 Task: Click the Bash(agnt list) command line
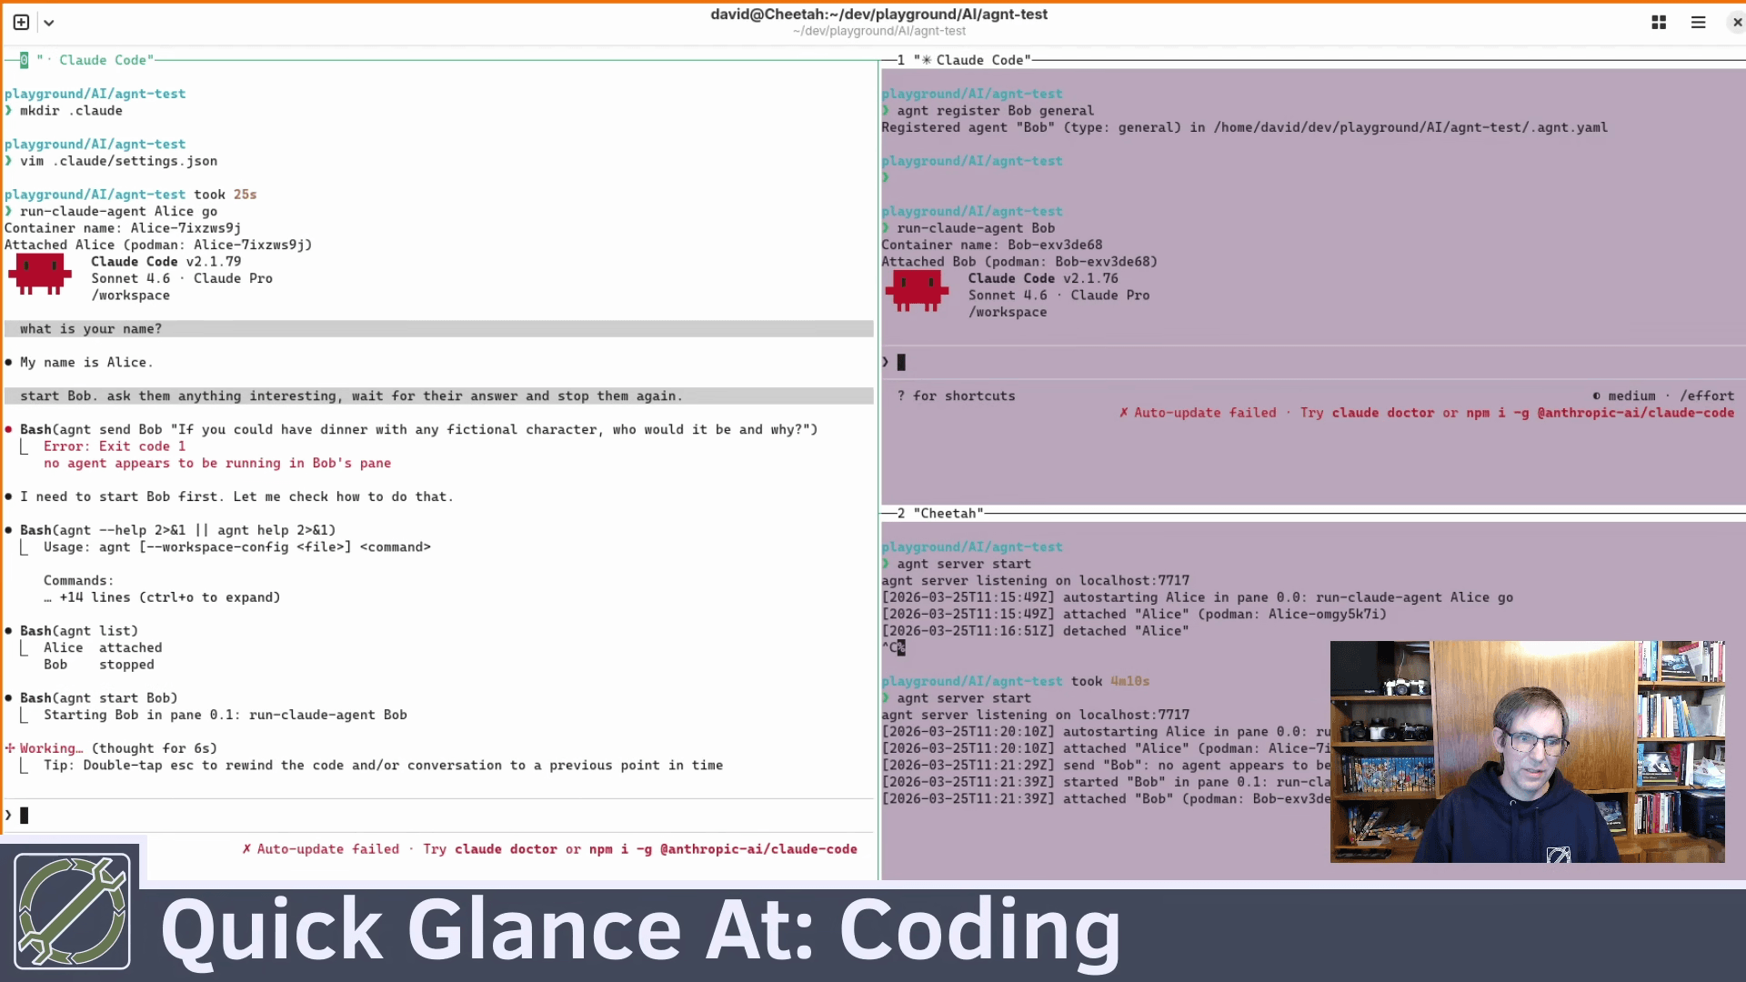tap(79, 631)
